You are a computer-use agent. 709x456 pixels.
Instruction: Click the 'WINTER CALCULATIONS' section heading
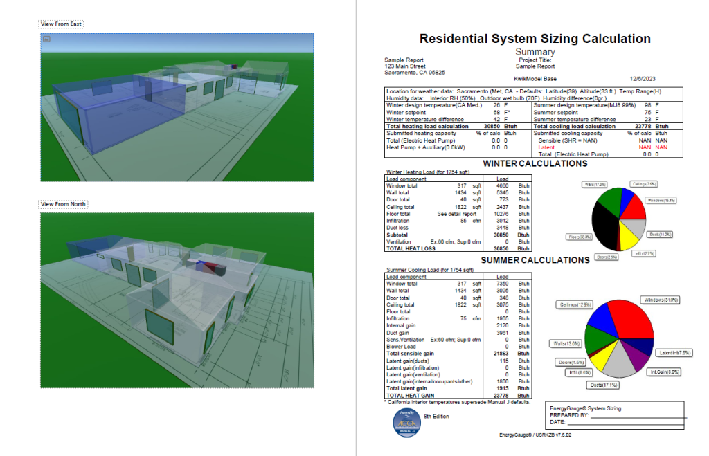[535, 164]
